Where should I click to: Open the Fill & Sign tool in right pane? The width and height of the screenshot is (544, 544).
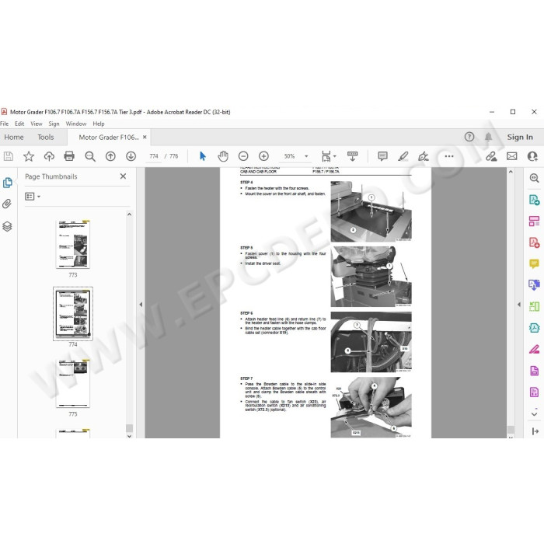coord(534,349)
